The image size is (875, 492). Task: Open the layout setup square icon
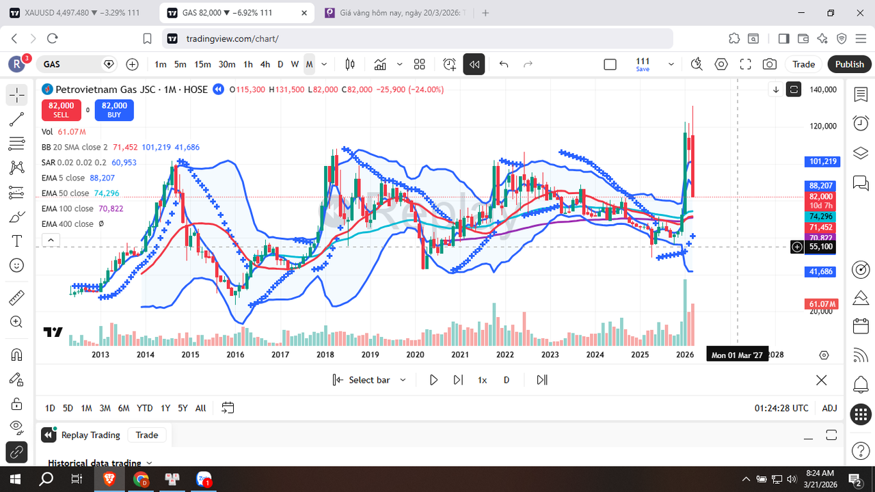click(610, 64)
